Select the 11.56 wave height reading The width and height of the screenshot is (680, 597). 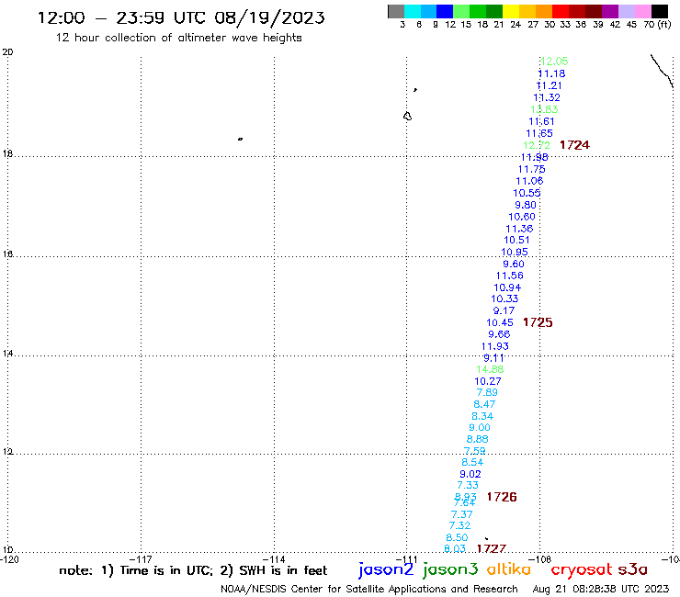pyautogui.click(x=510, y=276)
